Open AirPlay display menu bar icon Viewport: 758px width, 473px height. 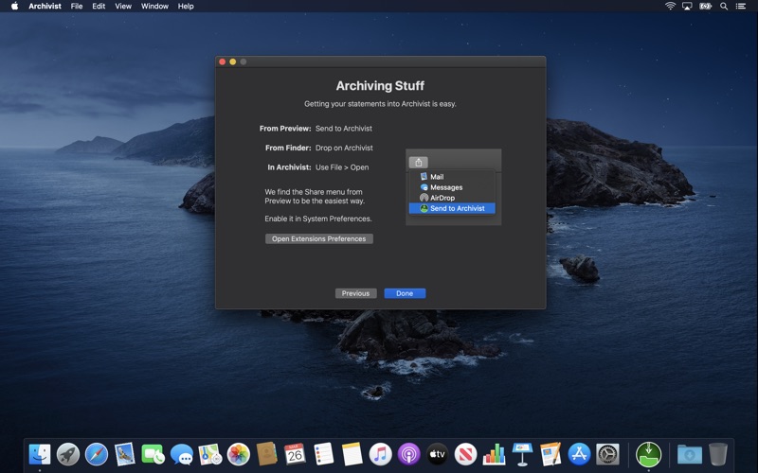(687, 6)
